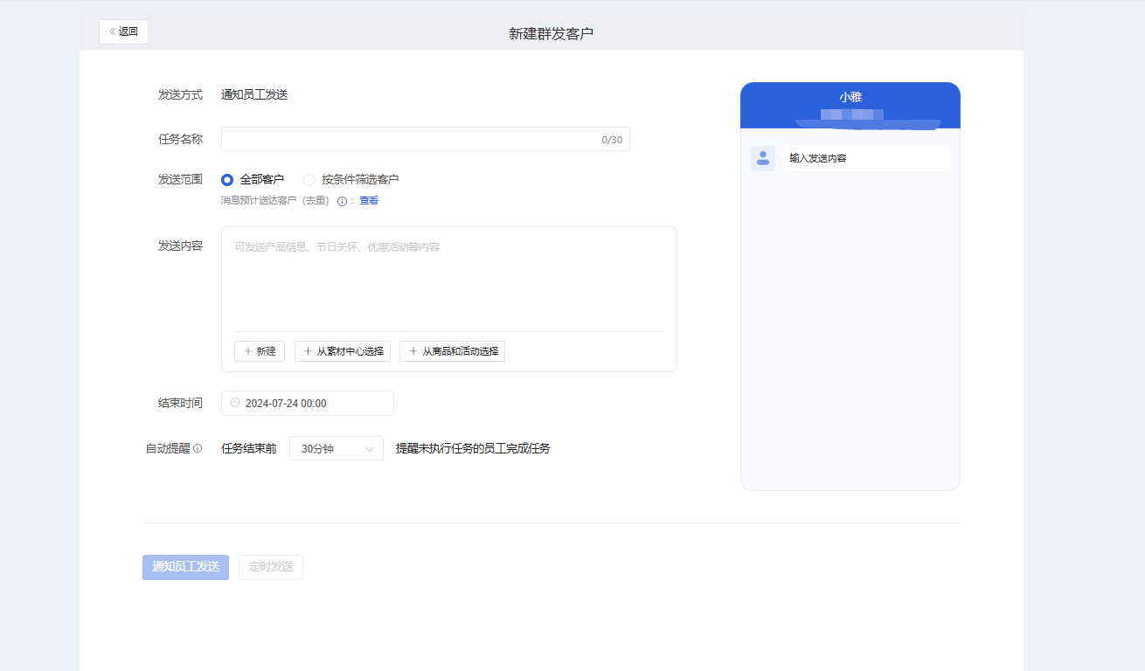Open the 查看 link
Screen dimensions: 1145x671
pos(369,201)
